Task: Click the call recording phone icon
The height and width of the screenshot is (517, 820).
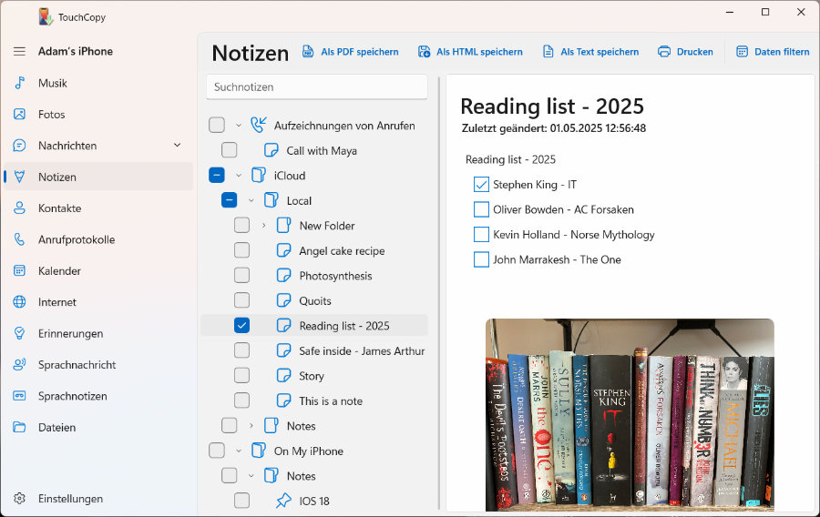Action: click(259, 125)
